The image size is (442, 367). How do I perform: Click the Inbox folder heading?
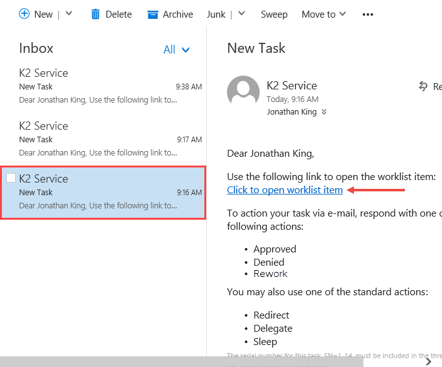click(36, 48)
